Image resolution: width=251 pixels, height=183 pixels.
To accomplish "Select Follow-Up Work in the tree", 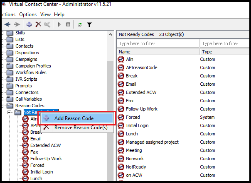I will tap(46, 159).
